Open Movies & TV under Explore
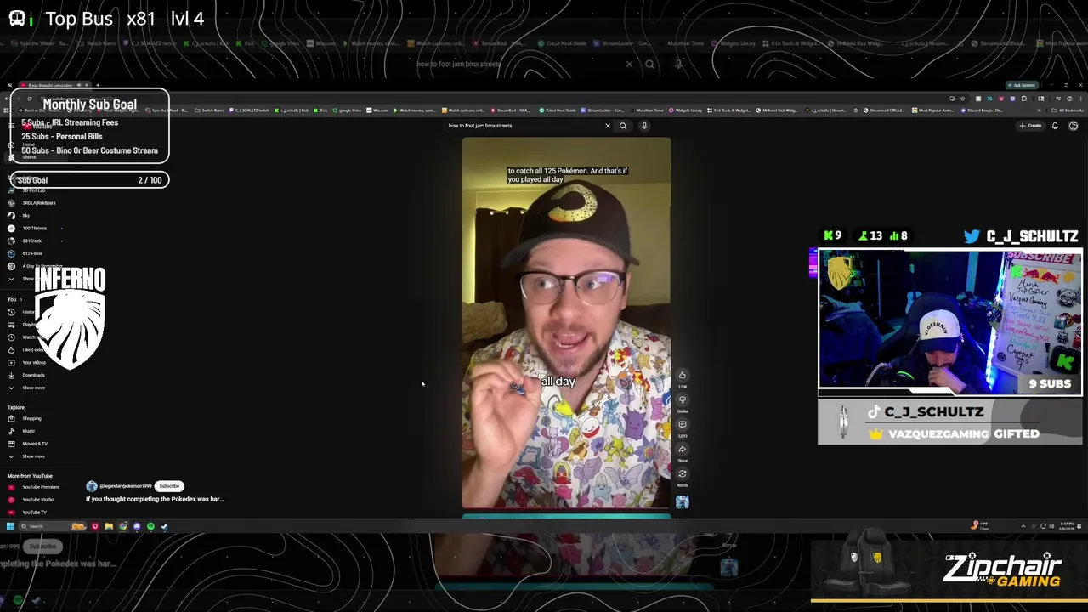This screenshot has height=612, width=1088. (27, 444)
